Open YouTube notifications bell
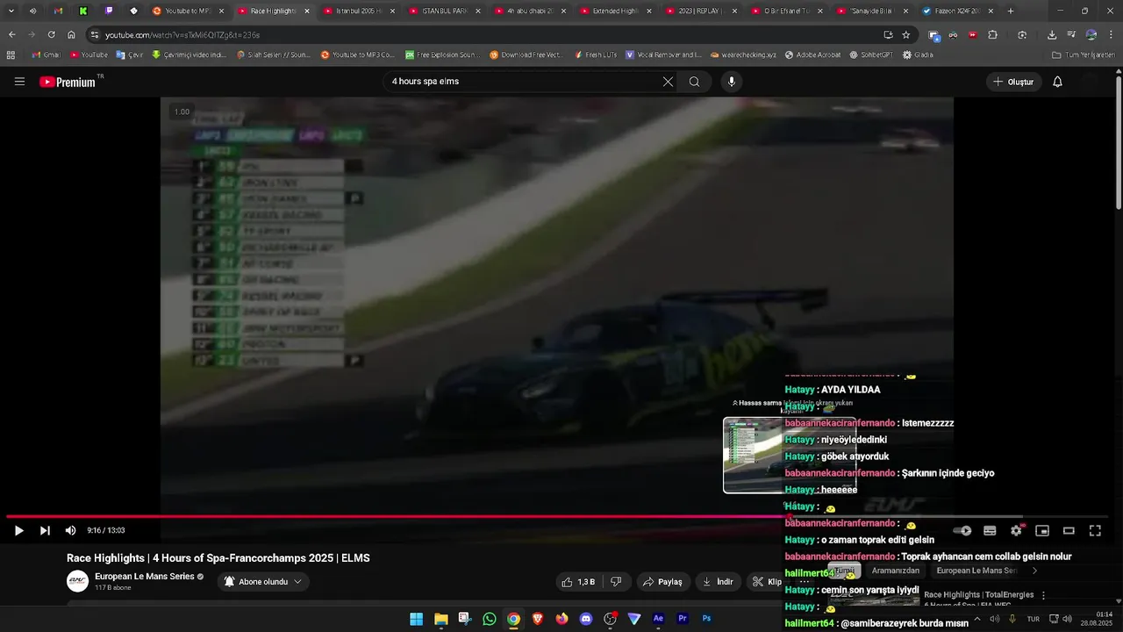The width and height of the screenshot is (1123, 632). [x=1057, y=82]
